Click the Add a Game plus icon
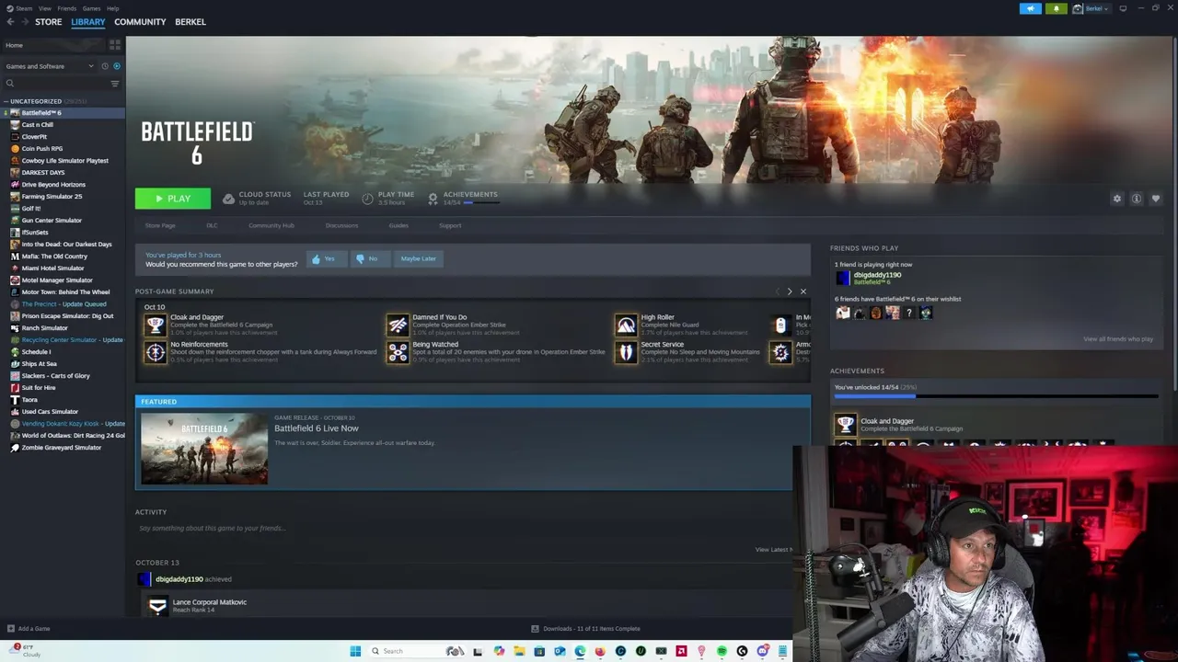 click(10, 629)
